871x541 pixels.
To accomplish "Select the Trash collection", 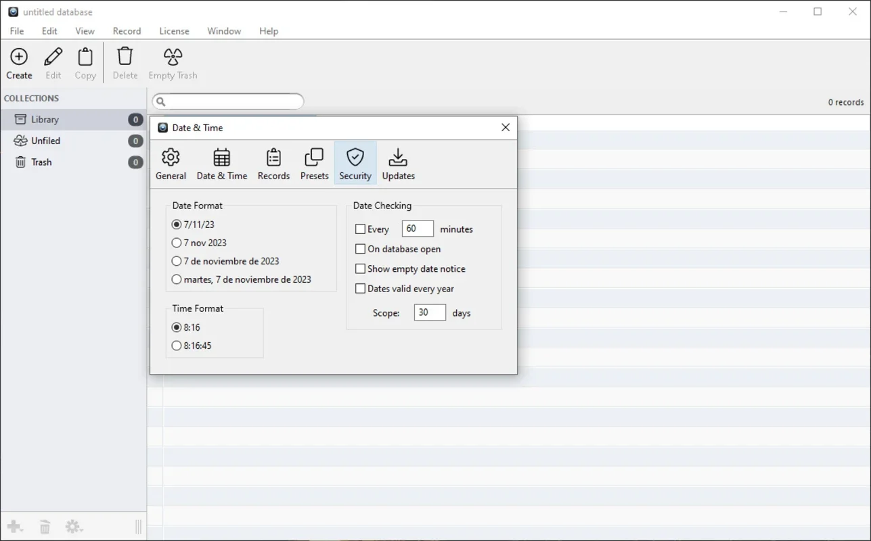I will pyautogui.click(x=73, y=162).
